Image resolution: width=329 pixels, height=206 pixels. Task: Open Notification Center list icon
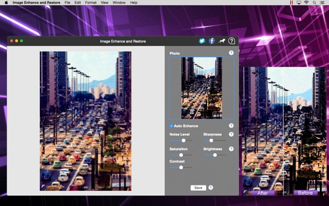[322, 3]
